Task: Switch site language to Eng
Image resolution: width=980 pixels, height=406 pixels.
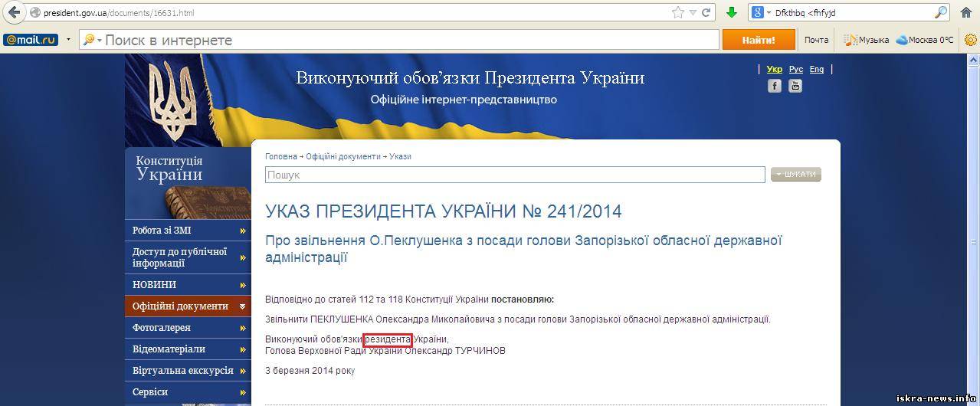Action: pyautogui.click(x=816, y=69)
